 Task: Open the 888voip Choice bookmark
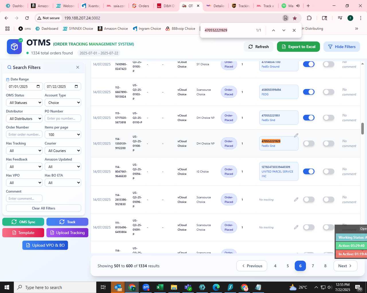tap(180, 29)
